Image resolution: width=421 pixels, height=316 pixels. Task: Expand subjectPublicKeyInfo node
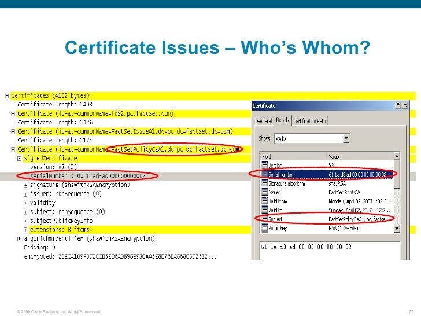coord(25,221)
